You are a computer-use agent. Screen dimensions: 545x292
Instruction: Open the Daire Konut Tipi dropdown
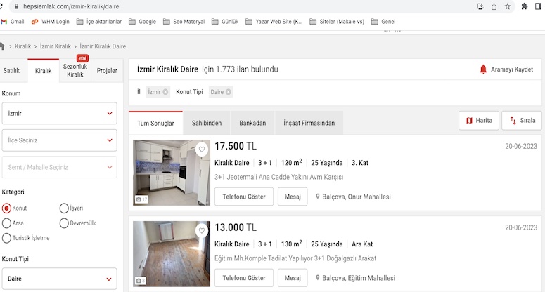pos(60,279)
